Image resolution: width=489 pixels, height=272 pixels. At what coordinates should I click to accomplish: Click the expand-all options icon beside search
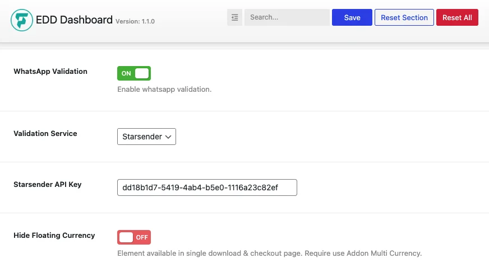(234, 17)
